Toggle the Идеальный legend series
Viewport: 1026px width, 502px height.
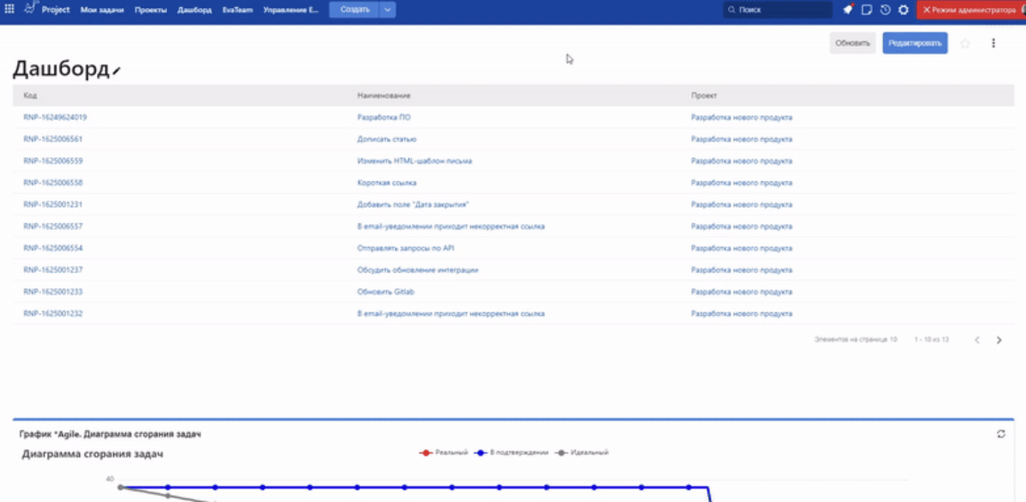[582, 453]
